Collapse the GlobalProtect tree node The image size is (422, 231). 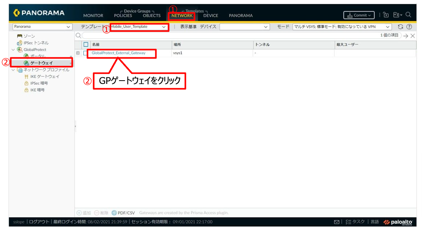pos(13,50)
